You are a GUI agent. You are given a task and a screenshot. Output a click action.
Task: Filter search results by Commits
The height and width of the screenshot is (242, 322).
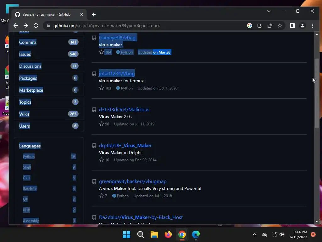pos(49,42)
